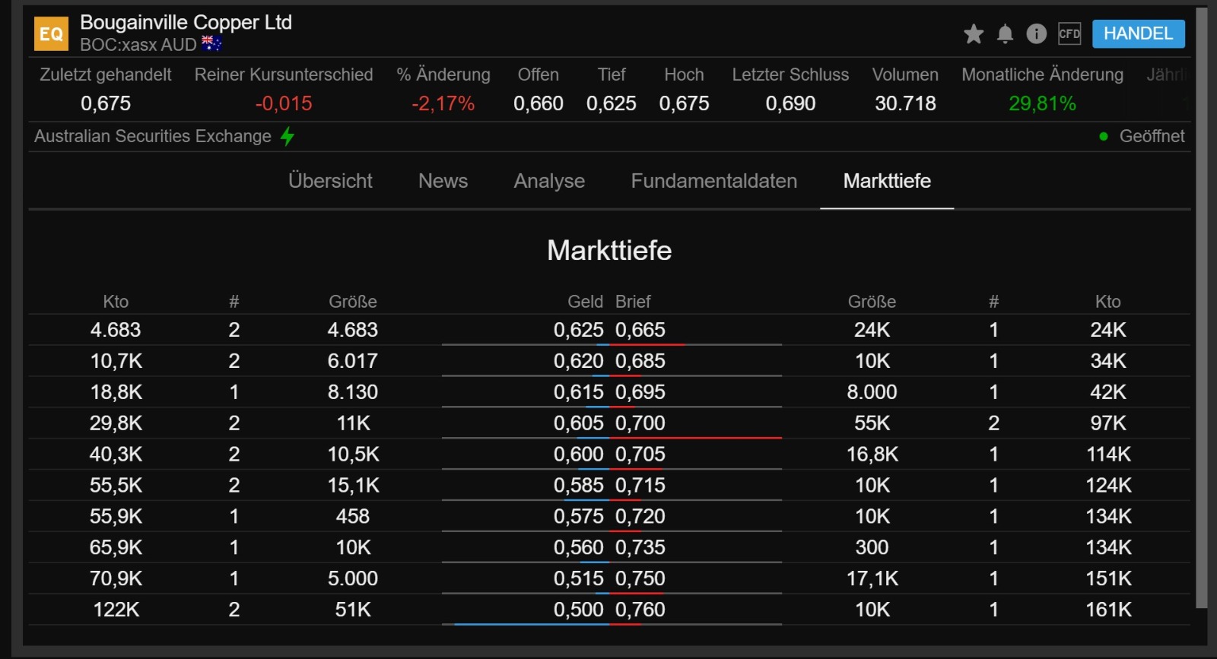Click the Australian Securities Exchange label
Screen dimensions: 1217x659
(x=153, y=136)
